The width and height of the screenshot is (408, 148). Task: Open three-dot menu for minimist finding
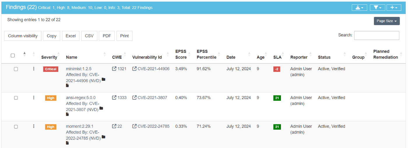coord(34,69)
